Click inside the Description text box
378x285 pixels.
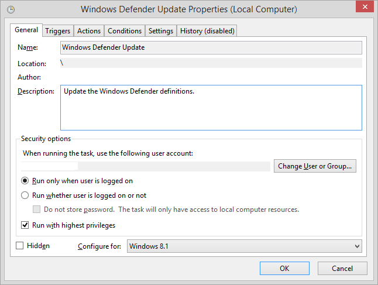(211, 108)
